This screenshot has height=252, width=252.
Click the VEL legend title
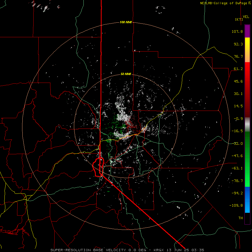(246, 17)
